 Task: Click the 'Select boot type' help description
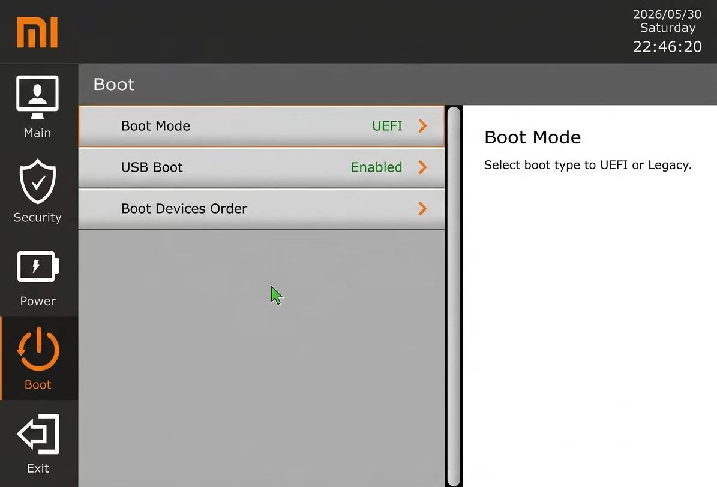pos(587,165)
